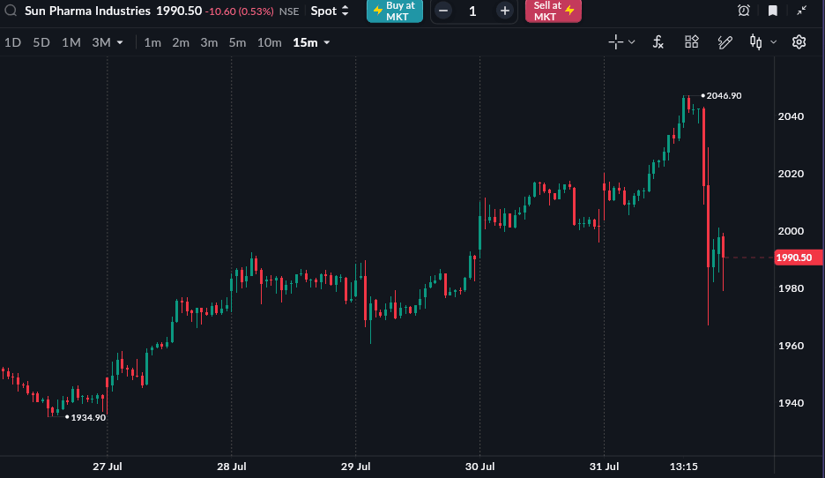825x478 pixels.
Task: Click the 29 Jul date label
Action: (356, 467)
